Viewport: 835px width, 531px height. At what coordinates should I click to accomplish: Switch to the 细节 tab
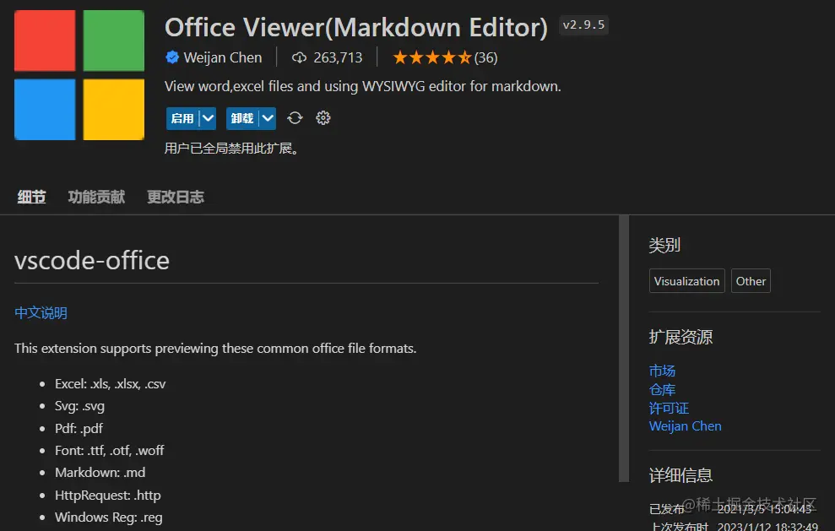31,197
